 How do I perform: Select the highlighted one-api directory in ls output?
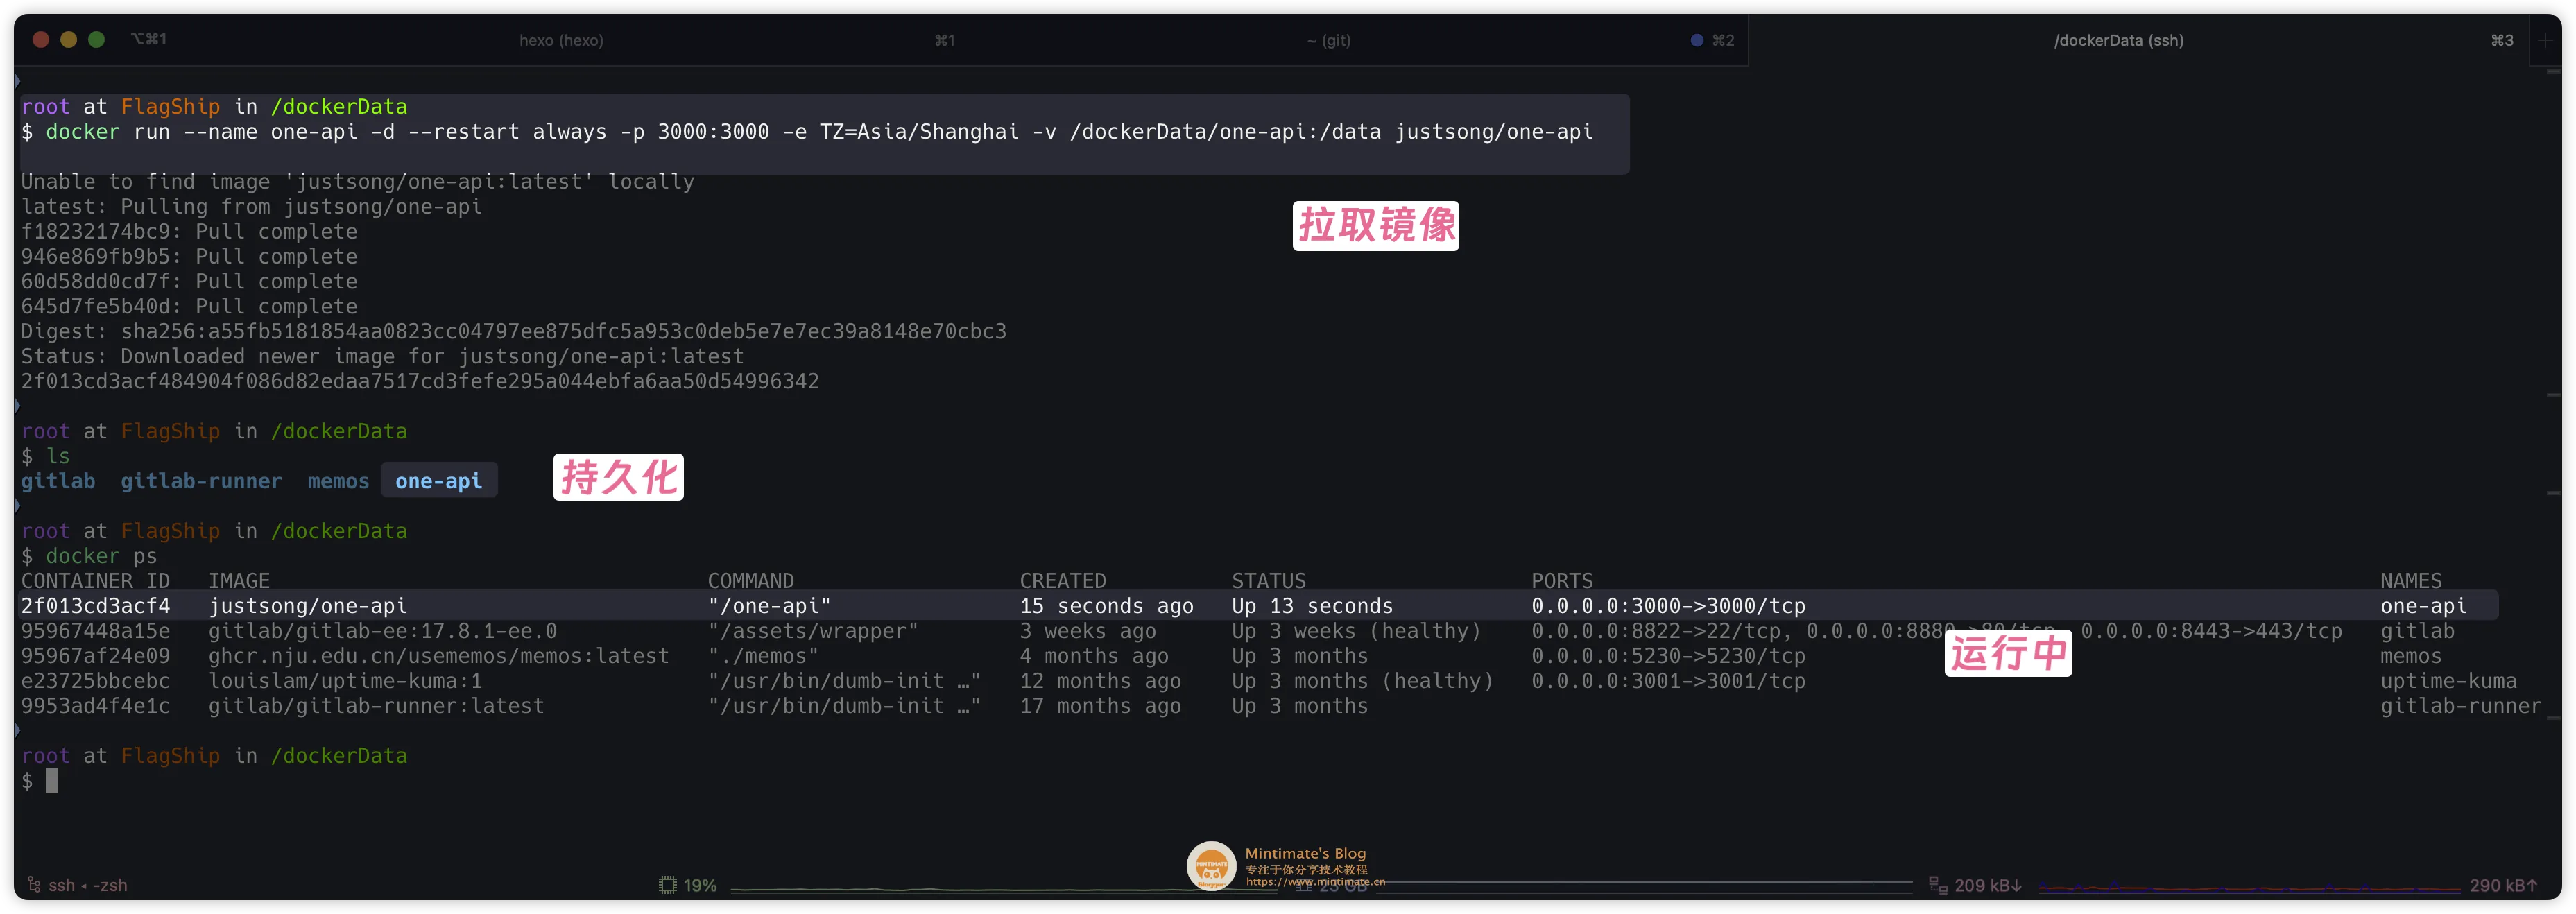click(439, 481)
